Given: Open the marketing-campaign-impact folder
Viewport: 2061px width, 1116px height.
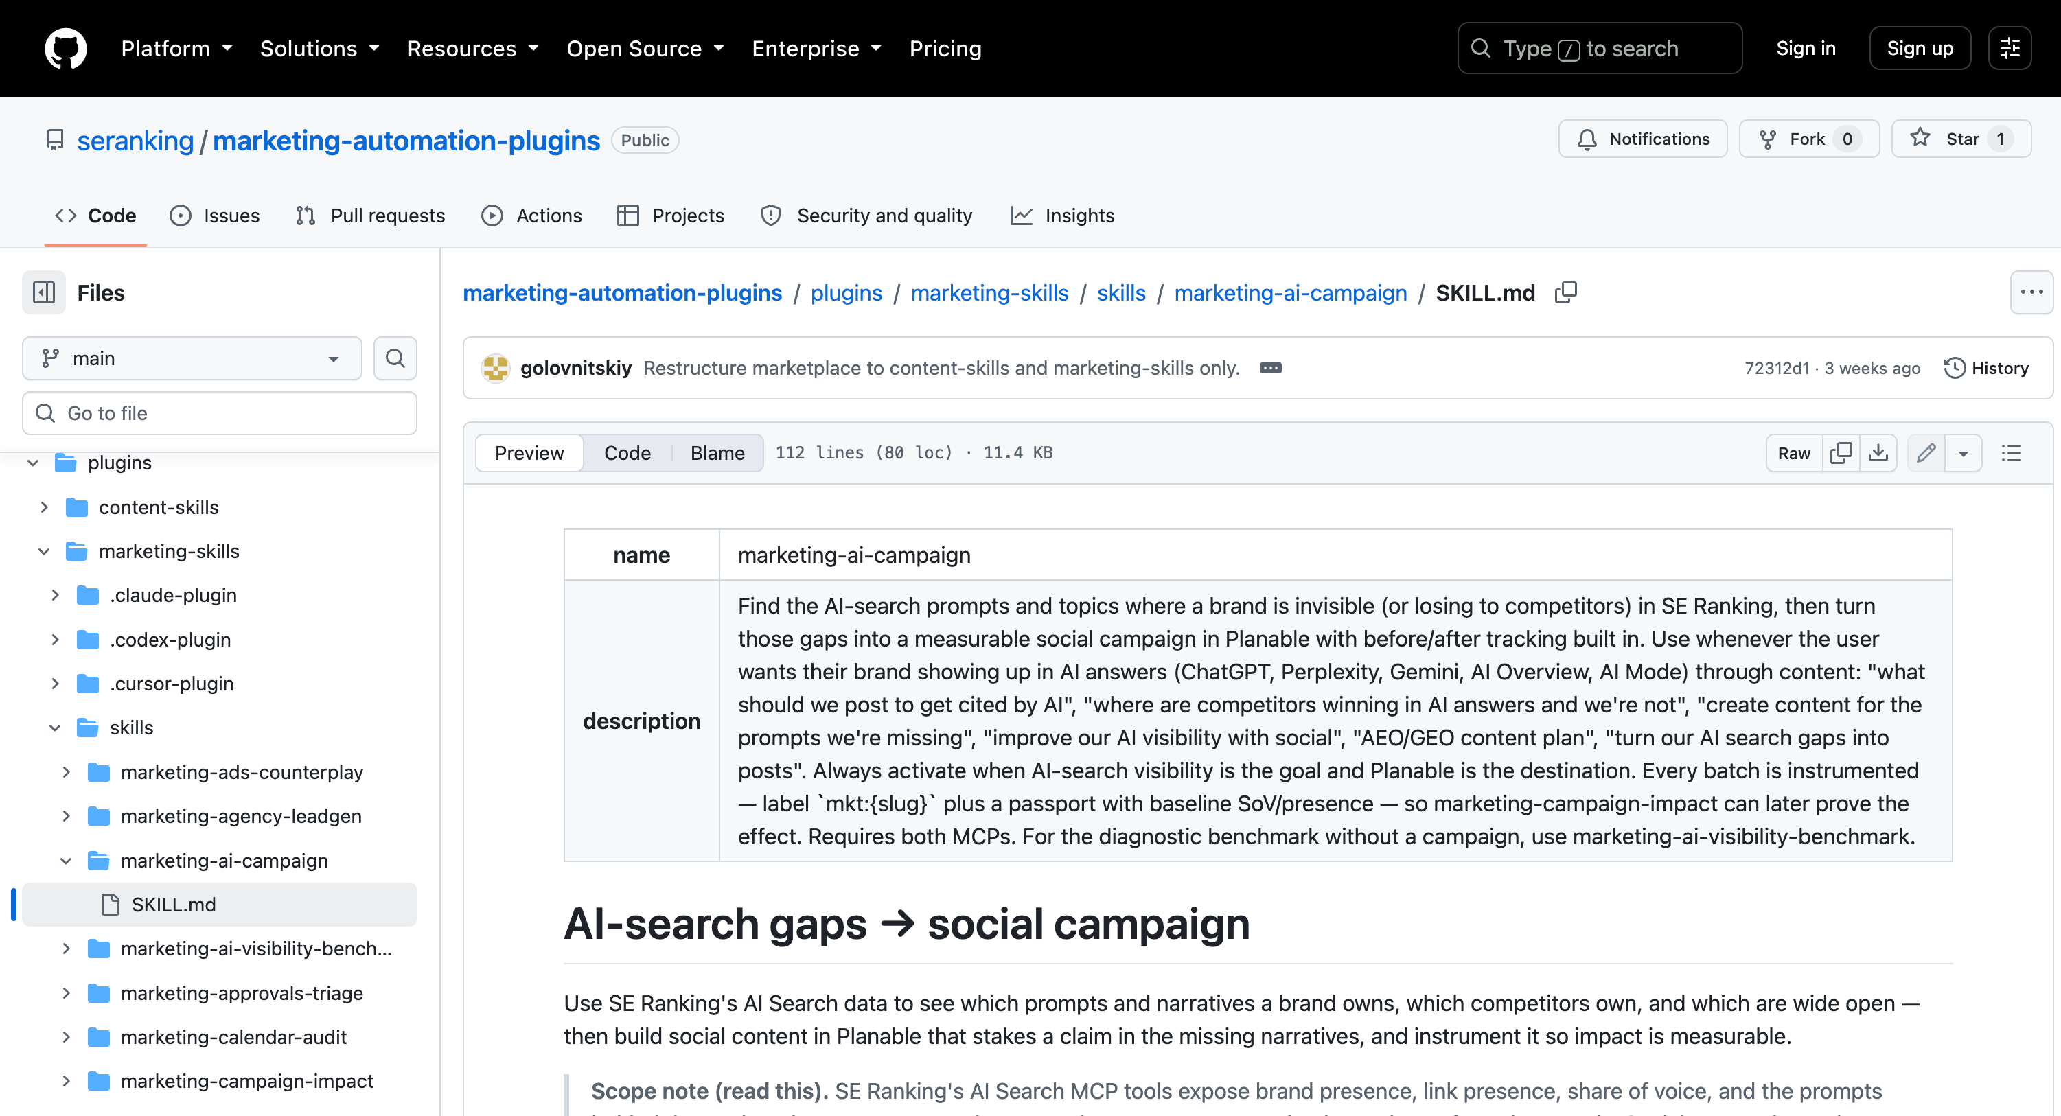Looking at the screenshot, I should click(x=246, y=1081).
